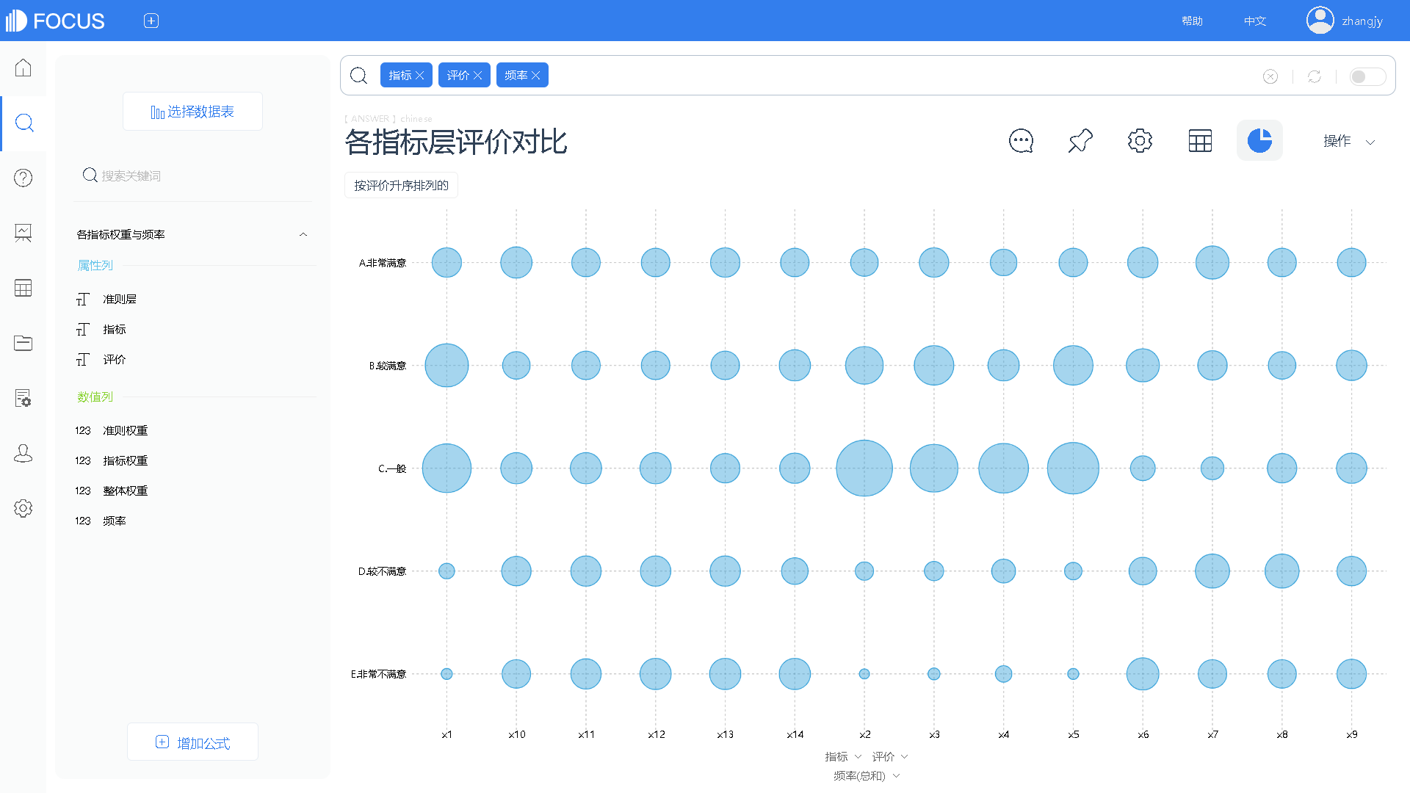Select the pie chart view icon
1410x793 pixels.
(1259, 140)
